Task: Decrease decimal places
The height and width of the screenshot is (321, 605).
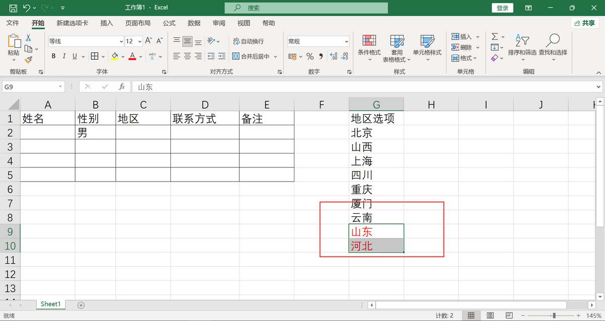Action: click(345, 56)
